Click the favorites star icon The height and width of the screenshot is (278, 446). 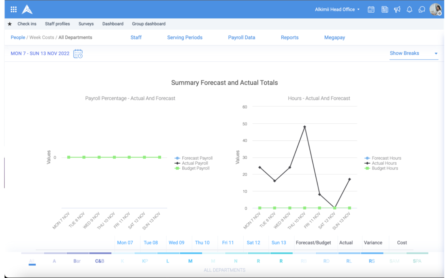pos(10,24)
